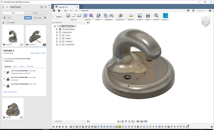This screenshot has width=214, height=130.
Task: Select the Joint tool
Action: [111, 16]
